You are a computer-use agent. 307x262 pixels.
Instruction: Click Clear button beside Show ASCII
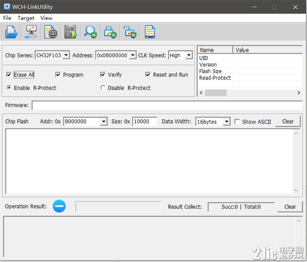288,121
